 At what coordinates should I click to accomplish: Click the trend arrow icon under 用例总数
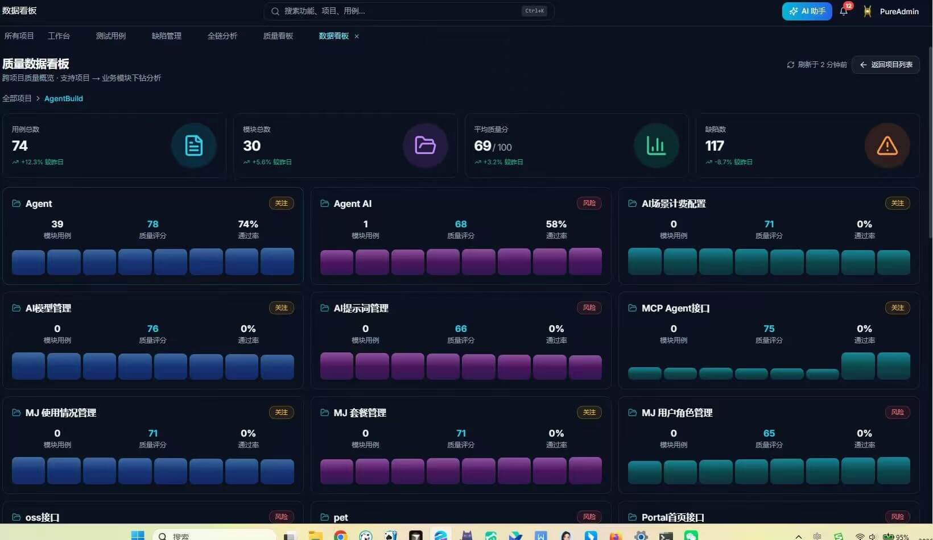tap(15, 162)
